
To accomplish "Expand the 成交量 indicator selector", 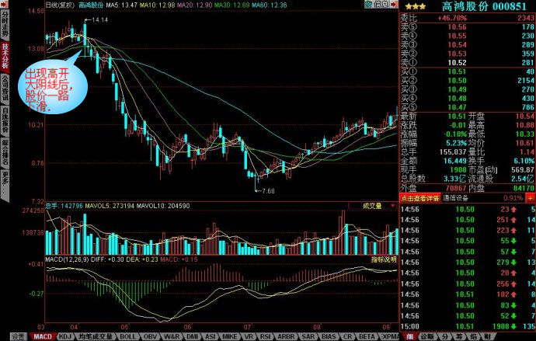I will coord(376,206).
